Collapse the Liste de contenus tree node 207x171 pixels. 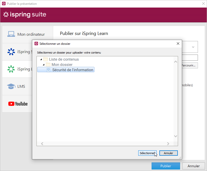[x=41, y=59]
